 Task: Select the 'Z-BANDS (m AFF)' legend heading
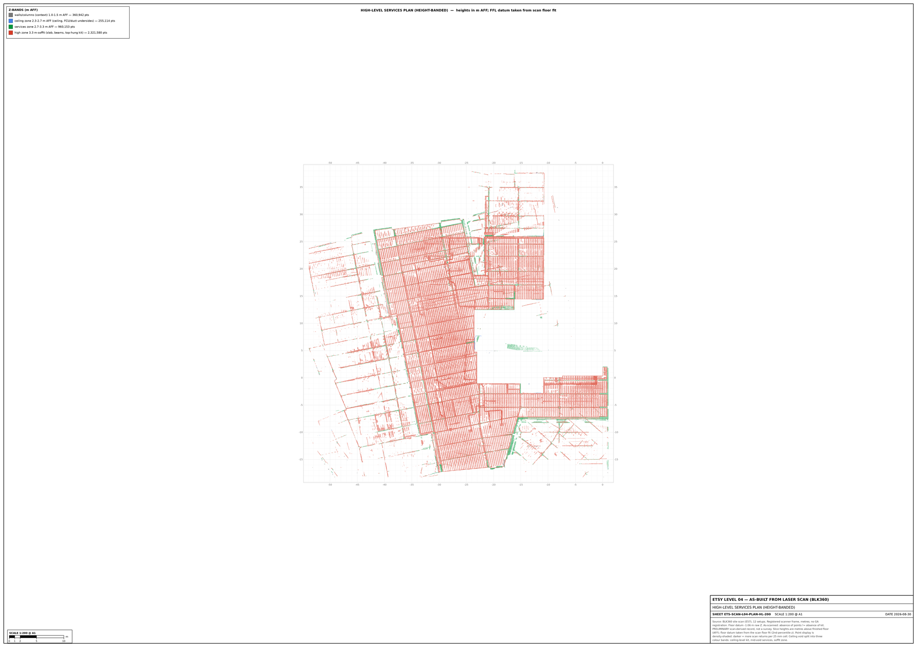pyautogui.click(x=23, y=10)
